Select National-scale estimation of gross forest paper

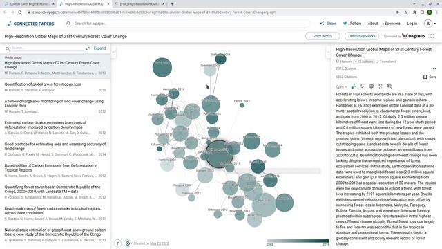(x=55, y=235)
